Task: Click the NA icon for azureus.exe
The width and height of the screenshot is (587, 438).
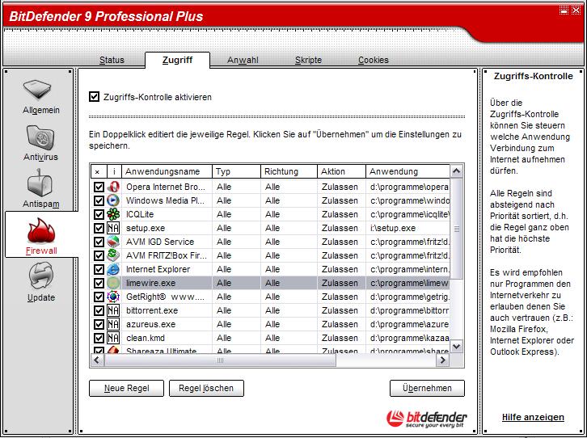Action: 113,324
